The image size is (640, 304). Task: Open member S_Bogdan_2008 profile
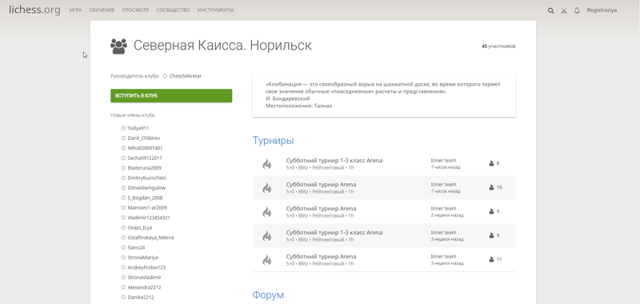coord(145,198)
